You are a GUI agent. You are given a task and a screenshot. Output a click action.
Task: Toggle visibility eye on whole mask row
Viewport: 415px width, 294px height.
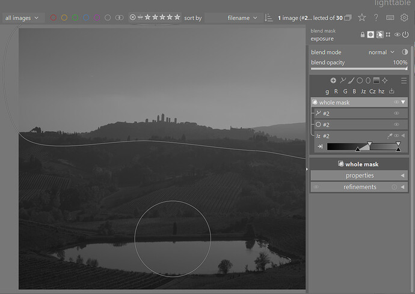396,102
